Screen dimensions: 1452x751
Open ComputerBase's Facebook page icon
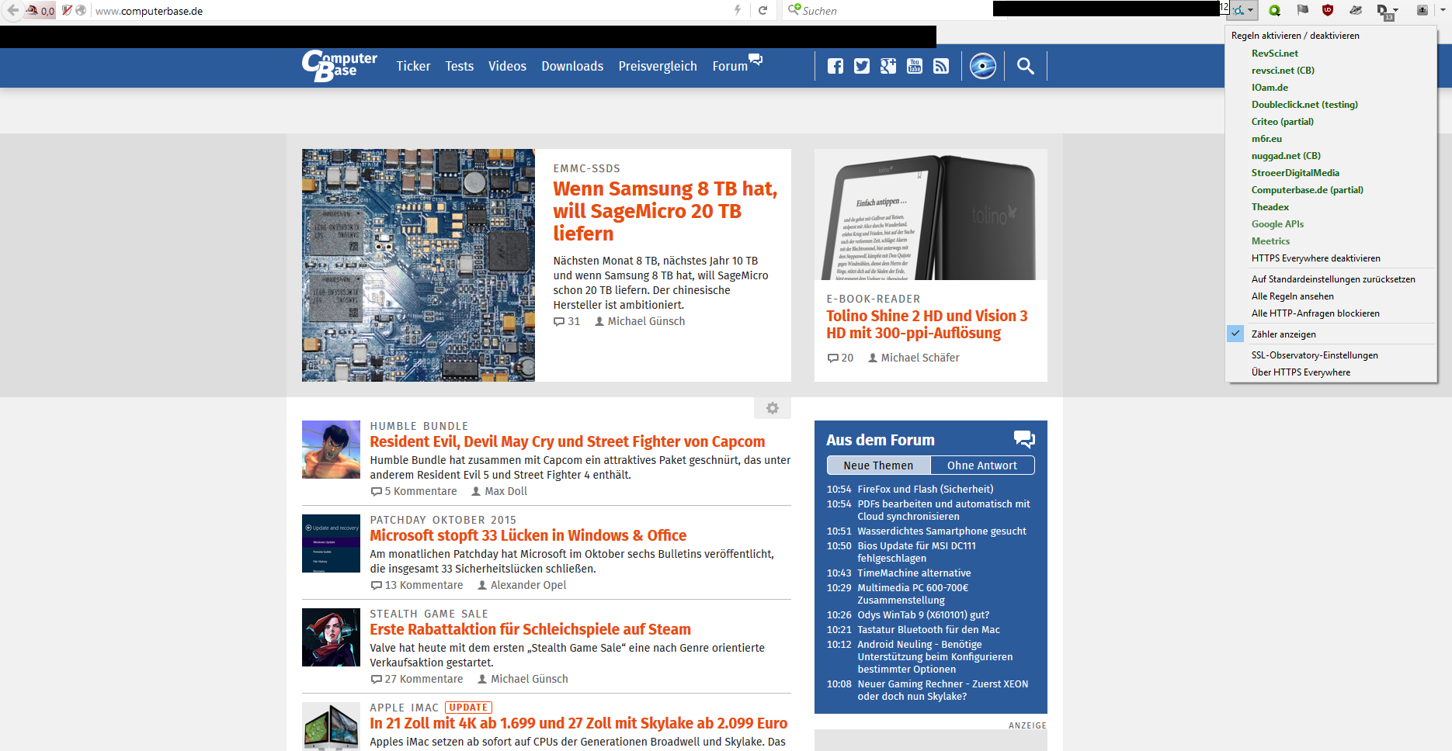[835, 66]
